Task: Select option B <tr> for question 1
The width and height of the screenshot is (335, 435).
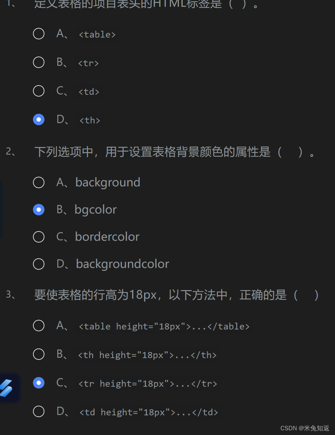Action: click(39, 62)
